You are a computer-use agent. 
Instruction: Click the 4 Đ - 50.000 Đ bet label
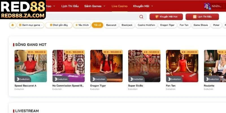tap(151, 52)
